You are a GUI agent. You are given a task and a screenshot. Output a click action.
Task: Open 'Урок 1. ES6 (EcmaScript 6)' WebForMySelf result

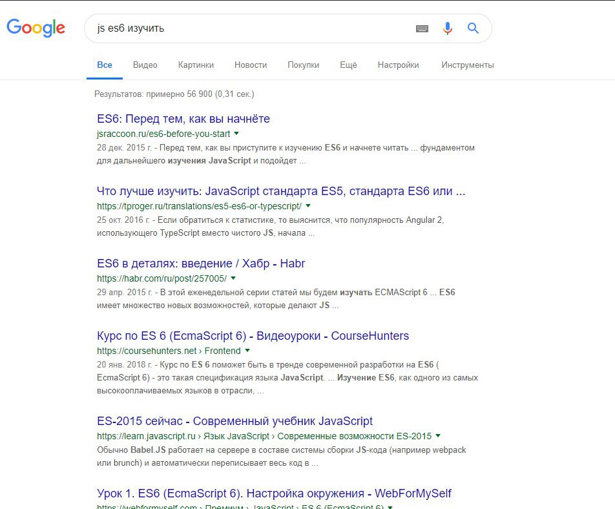coord(274,493)
